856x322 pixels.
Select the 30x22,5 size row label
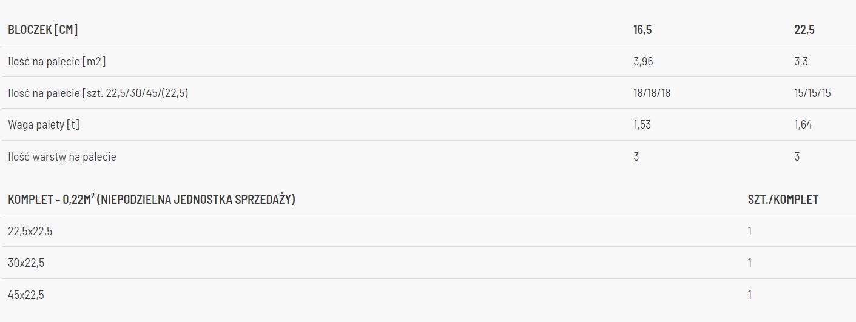26,263
